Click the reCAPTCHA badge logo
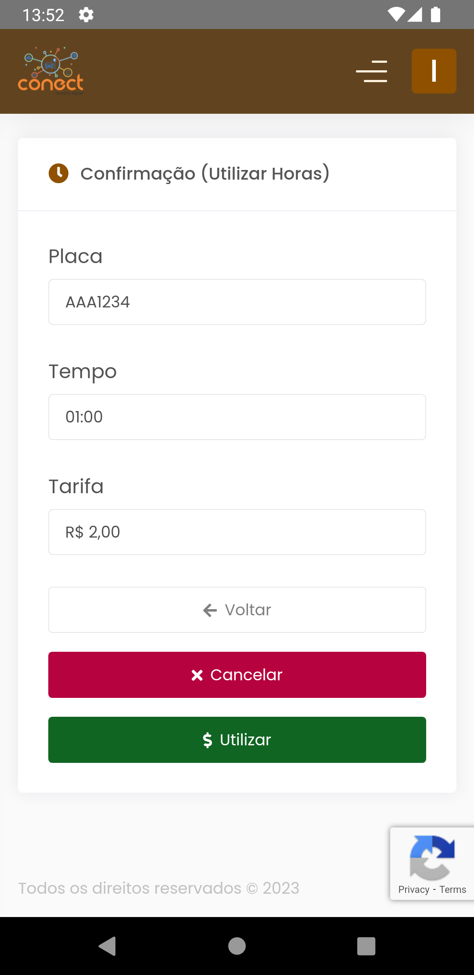This screenshot has width=474, height=975. tap(432, 858)
